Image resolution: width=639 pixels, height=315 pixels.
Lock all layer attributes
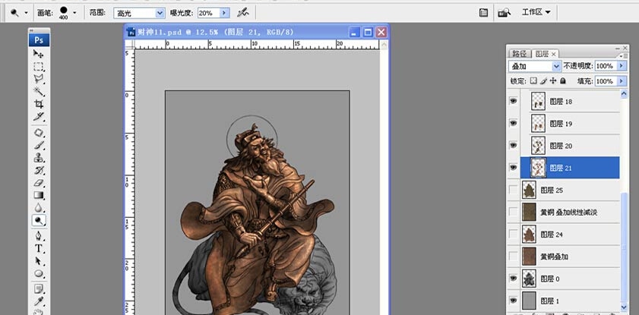tap(563, 81)
